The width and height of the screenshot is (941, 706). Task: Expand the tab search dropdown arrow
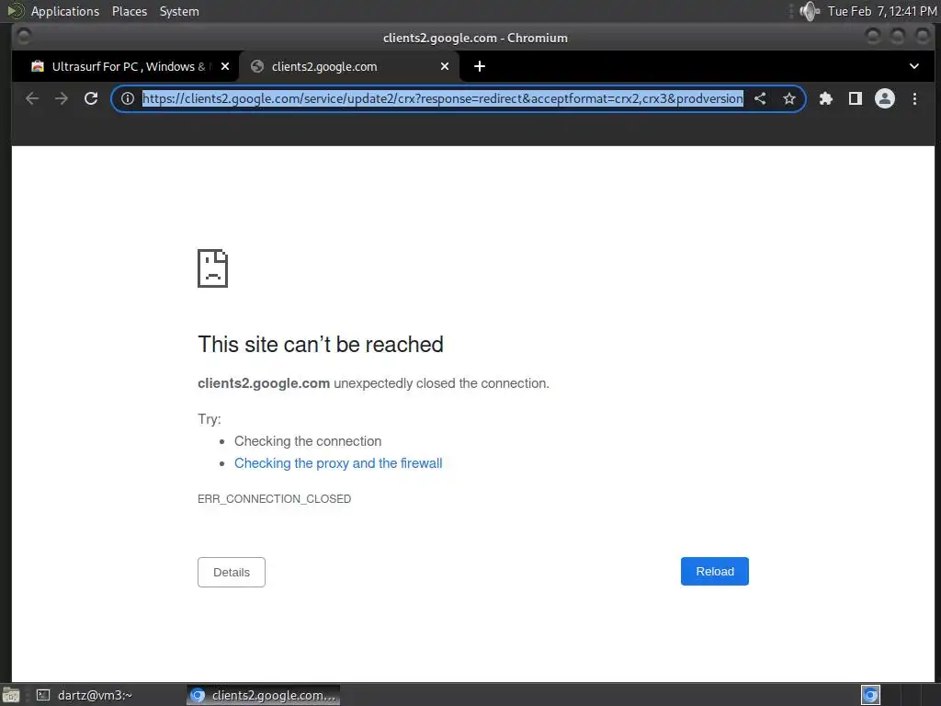(x=914, y=66)
